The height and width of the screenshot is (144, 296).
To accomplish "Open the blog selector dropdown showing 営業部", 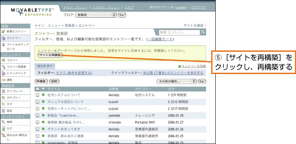I will (96, 15).
